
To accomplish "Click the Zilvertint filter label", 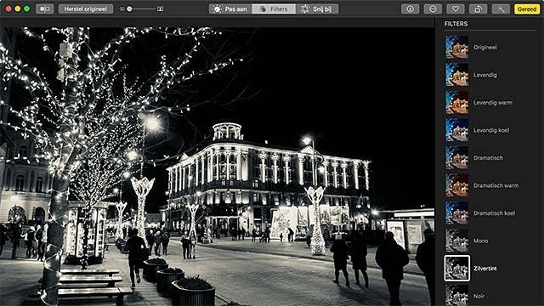I will click(x=485, y=269).
